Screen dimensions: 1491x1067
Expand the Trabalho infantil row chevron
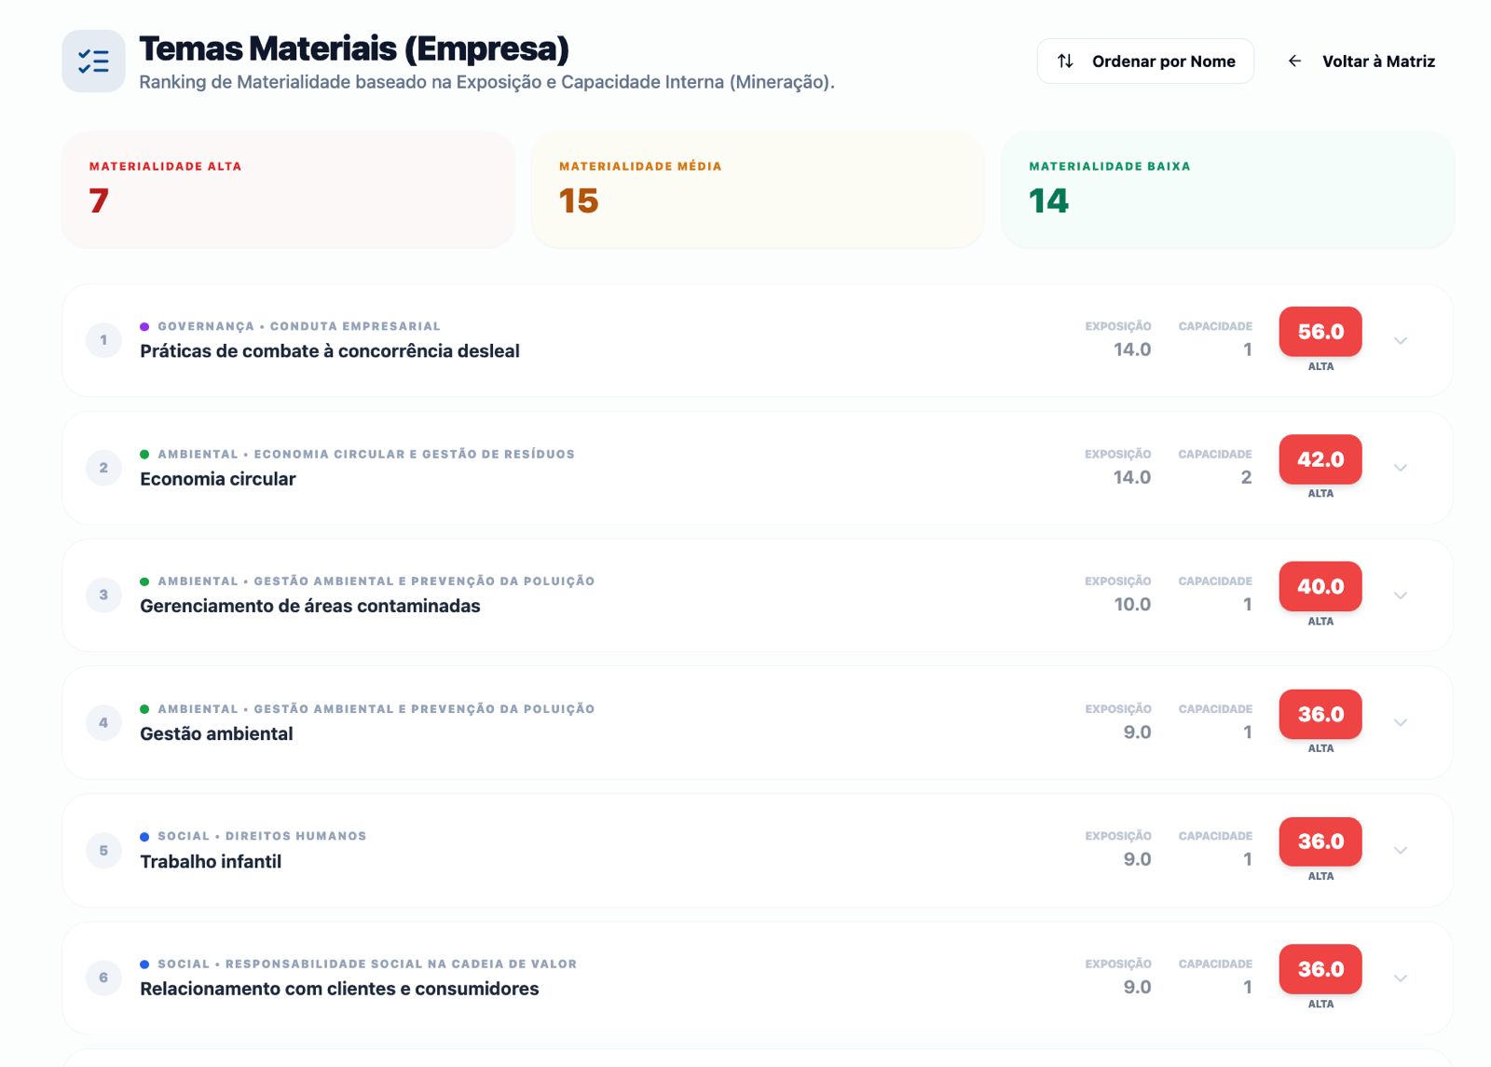pyautogui.click(x=1400, y=851)
